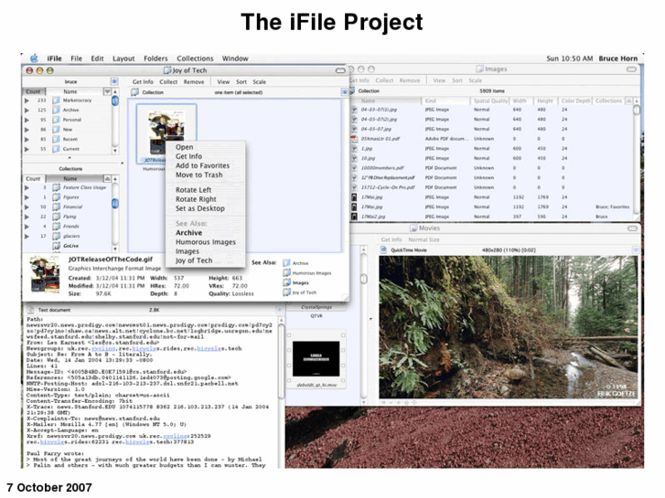Screen dimensions: 665x498
Task: Click Remove in Joy of Tech toolbar
Action: click(x=194, y=82)
